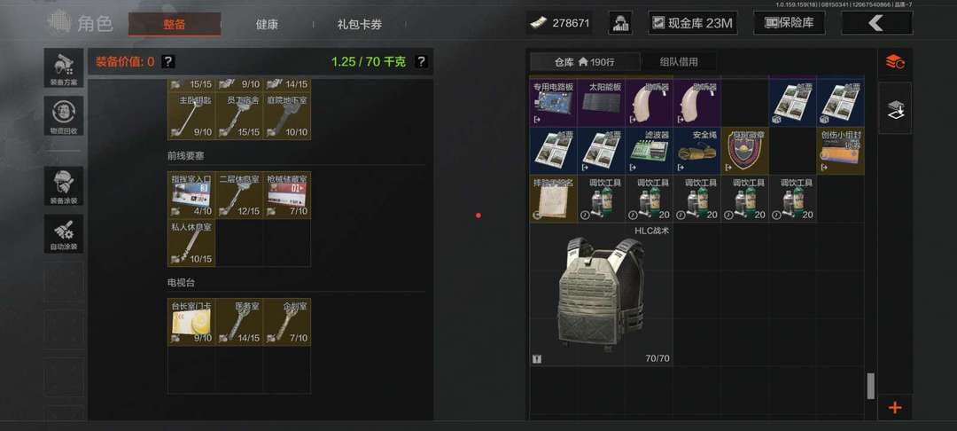Select the 组队借用 tab
957x431 pixels.
[x=679, y=62]
